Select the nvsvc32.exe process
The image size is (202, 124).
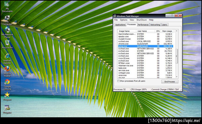[145, 58]
